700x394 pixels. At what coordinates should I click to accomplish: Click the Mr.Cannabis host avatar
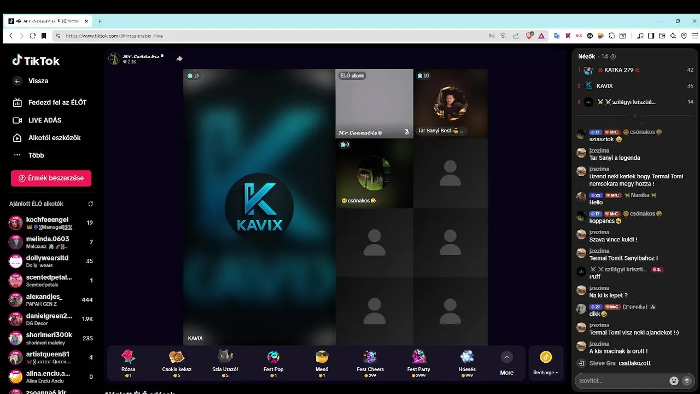pyautogui.click(x=114, y=59)
